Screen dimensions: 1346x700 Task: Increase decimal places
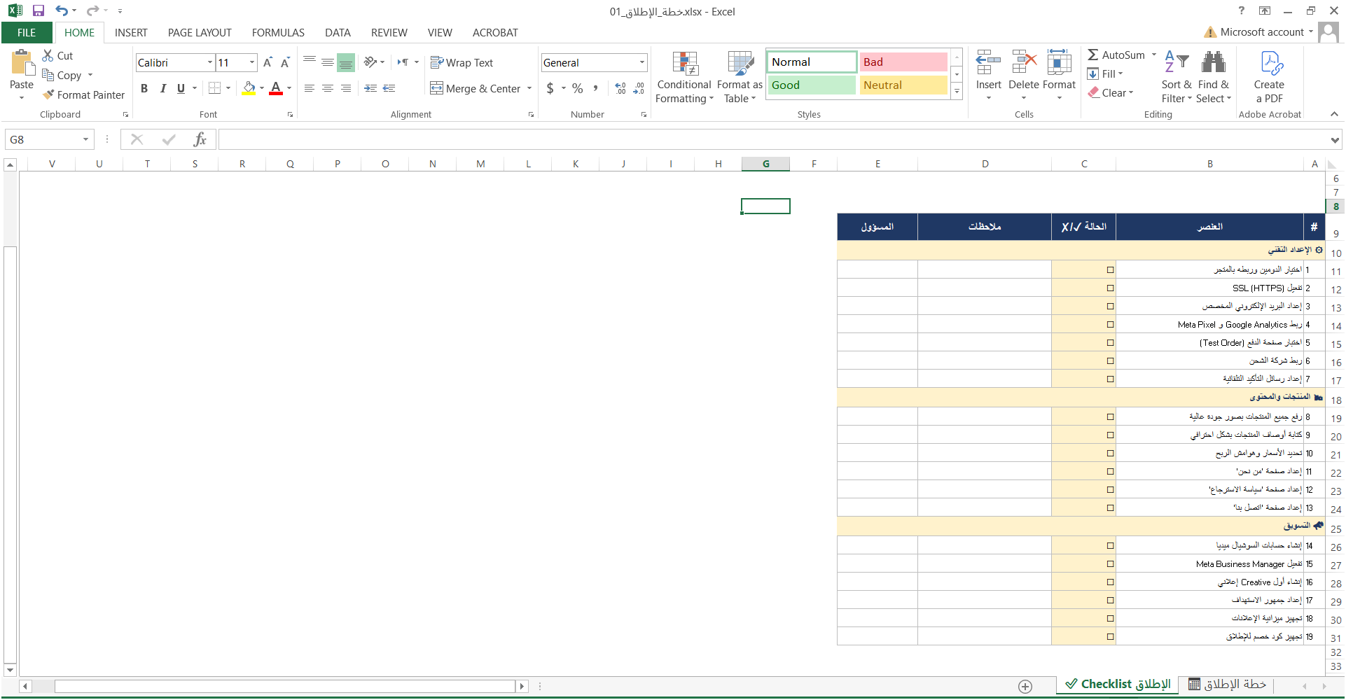point(620,88)
